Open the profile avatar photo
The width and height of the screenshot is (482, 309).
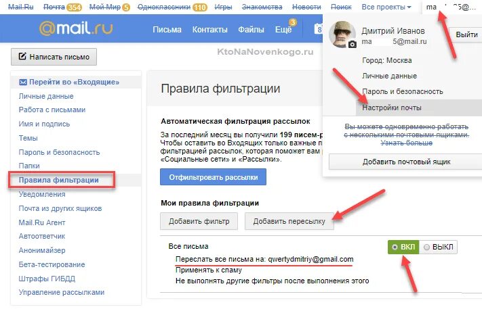coord(342,34)
